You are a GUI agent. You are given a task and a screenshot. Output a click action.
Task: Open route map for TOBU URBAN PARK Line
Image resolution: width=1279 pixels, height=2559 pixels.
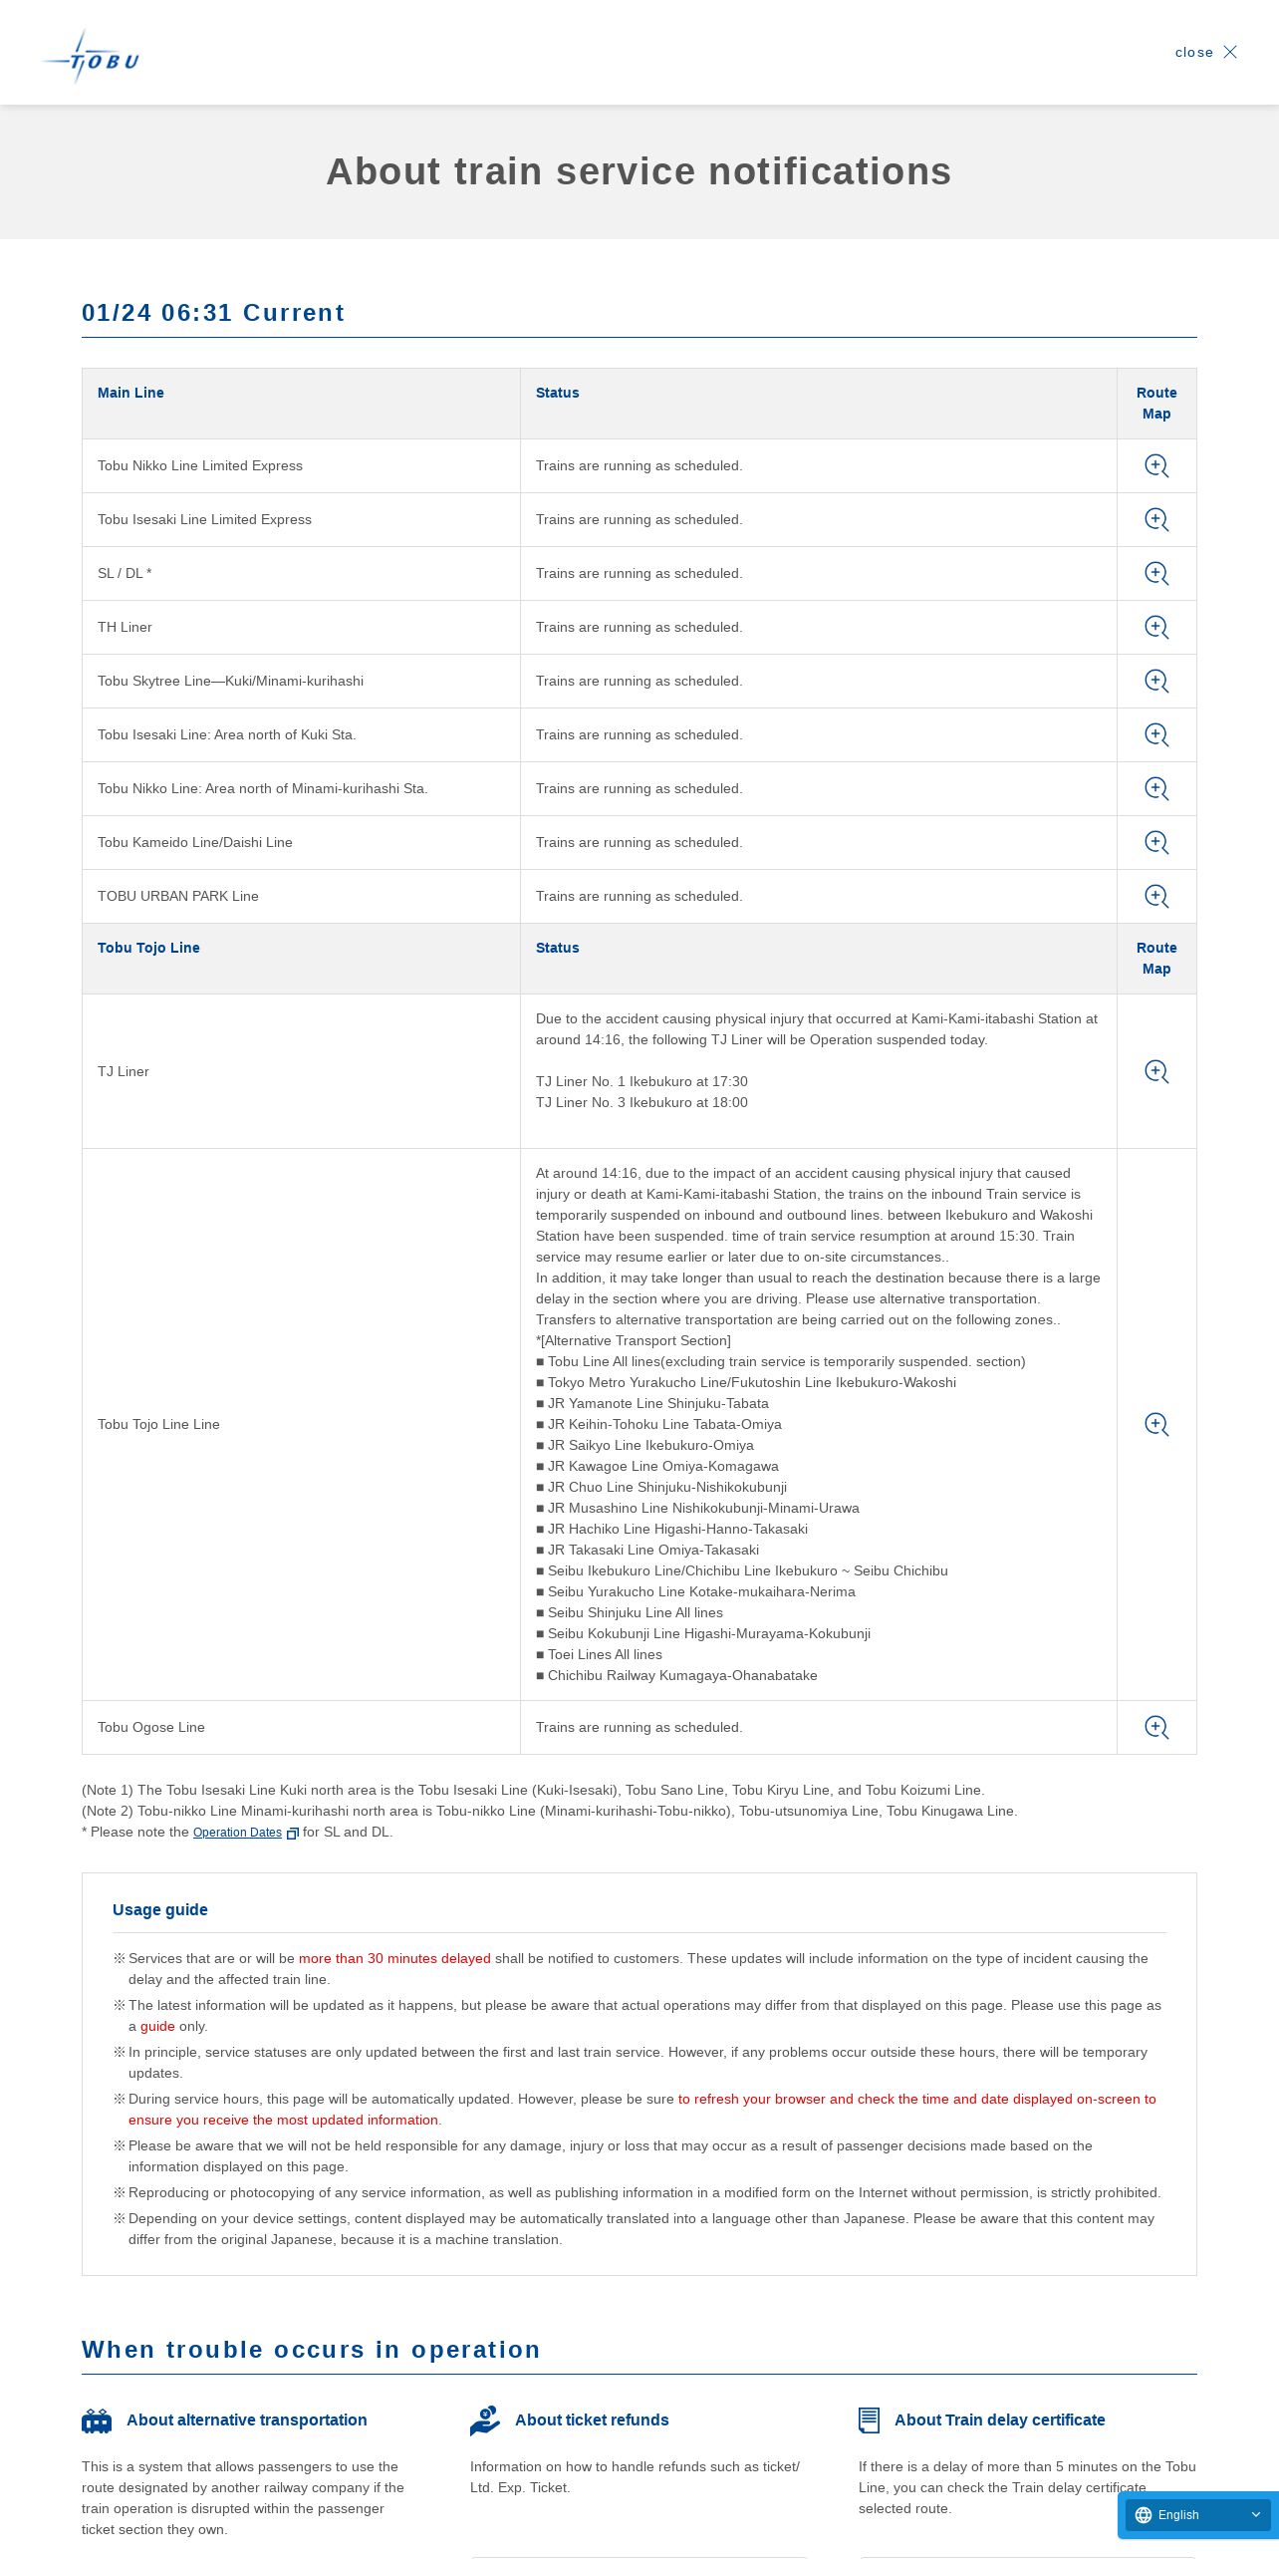coord(1156,896)
